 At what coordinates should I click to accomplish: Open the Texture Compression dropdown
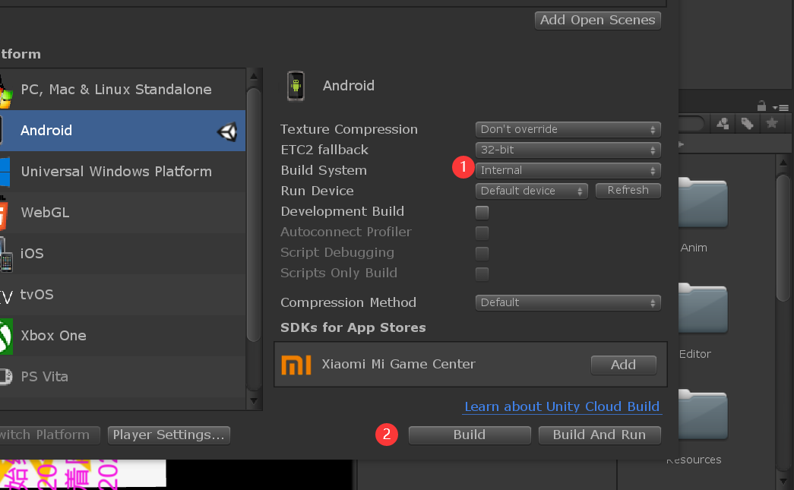[x=568, y=129]
